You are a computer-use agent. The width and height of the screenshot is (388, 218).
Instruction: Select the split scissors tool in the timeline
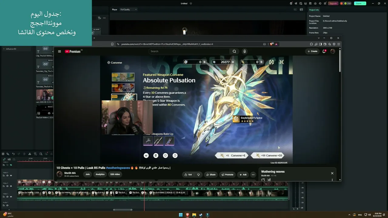coord(30,154)
